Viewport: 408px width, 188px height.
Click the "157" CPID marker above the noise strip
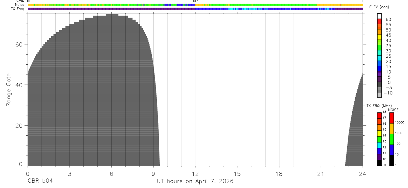click(195, 1)
